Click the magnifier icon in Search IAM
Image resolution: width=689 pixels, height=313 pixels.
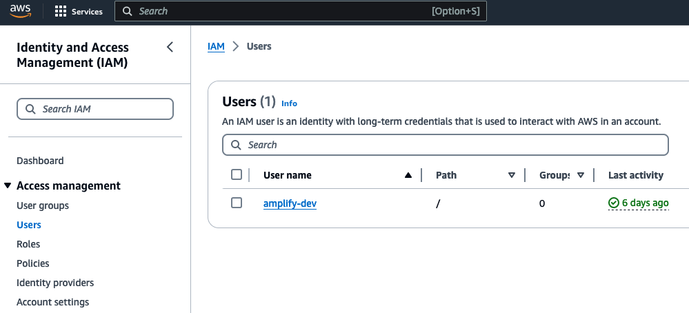30,109
